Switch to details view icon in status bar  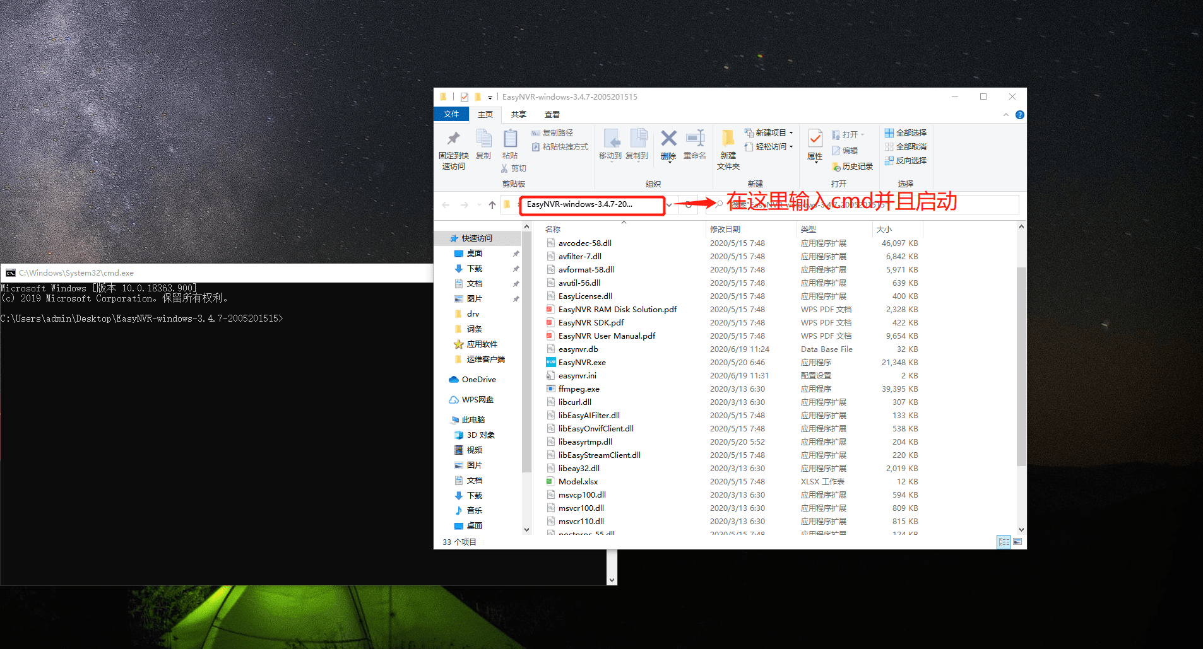pos(1004,542)
